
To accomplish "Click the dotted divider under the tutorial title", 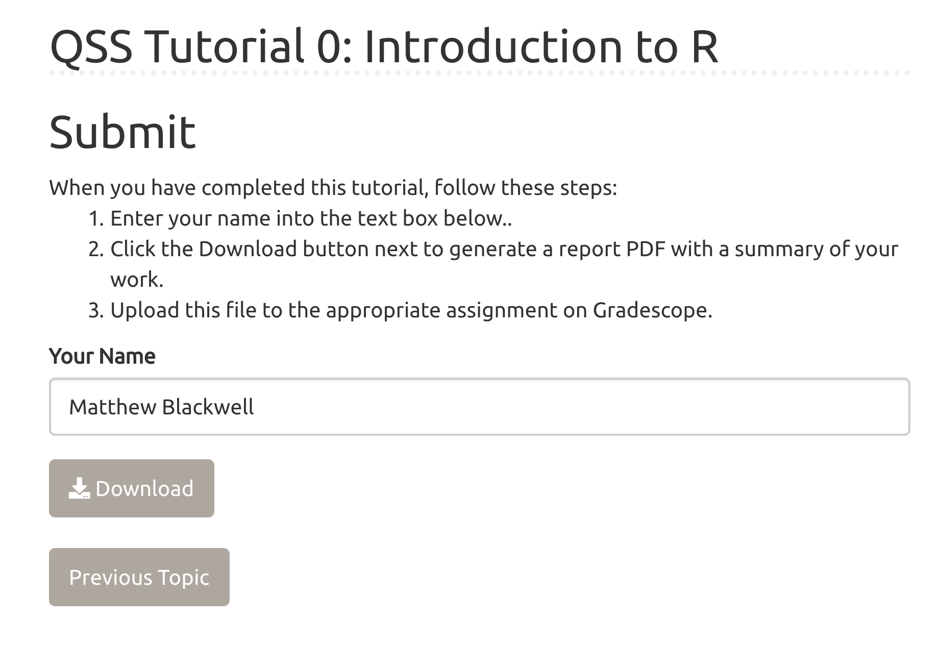I will pyautogui.click(x=479, y=73).
